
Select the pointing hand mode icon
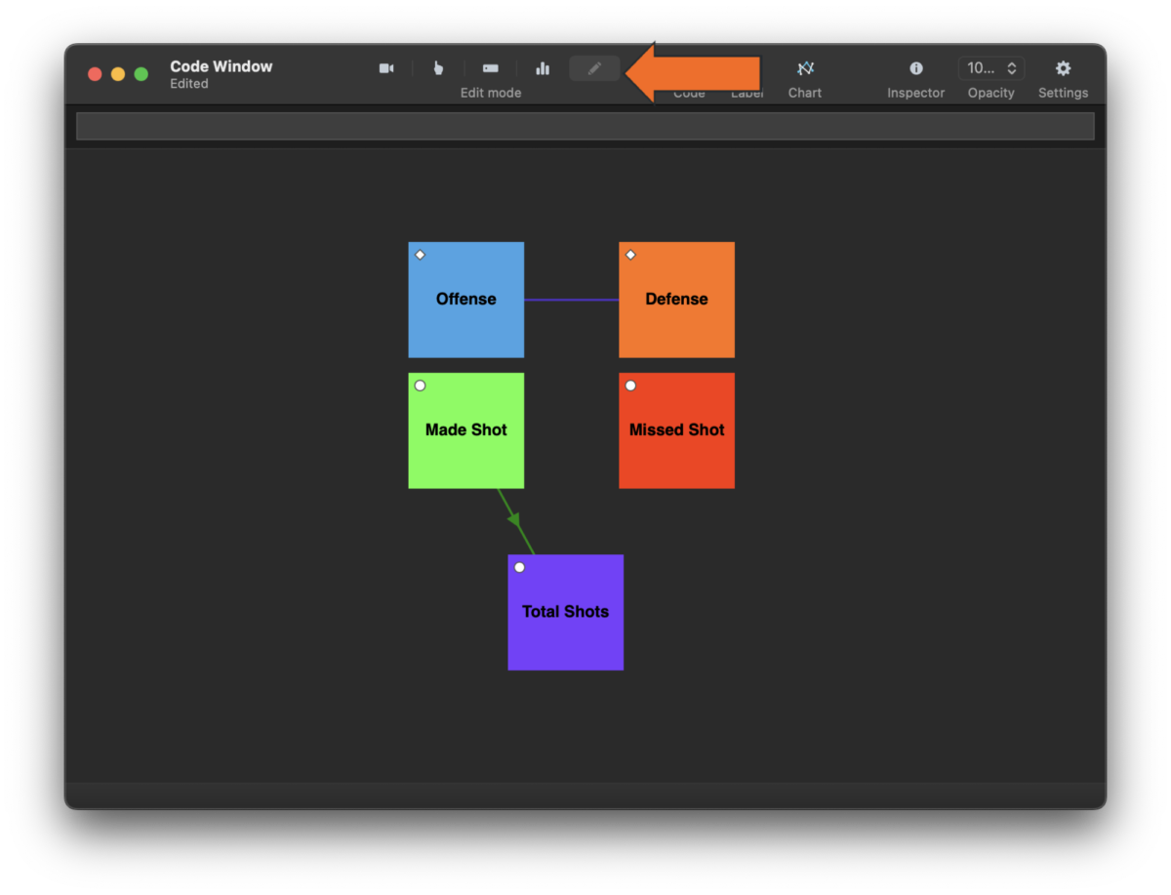pos(438,68)
